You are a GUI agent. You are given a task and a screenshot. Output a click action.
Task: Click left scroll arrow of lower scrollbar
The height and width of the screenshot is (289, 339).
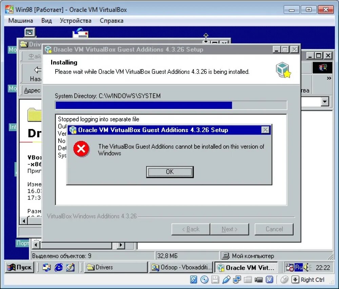36,245
